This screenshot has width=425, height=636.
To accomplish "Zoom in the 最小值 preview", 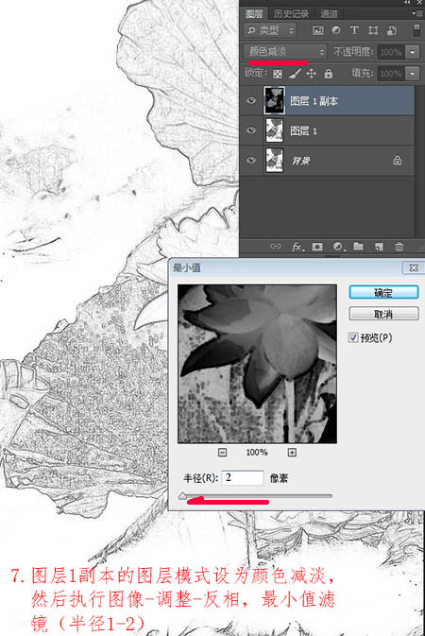I will pyautogui.click(x=292, y=453).
